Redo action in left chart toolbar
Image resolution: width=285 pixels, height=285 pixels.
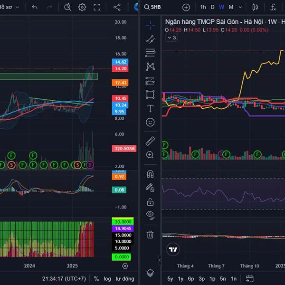[49, 7]
